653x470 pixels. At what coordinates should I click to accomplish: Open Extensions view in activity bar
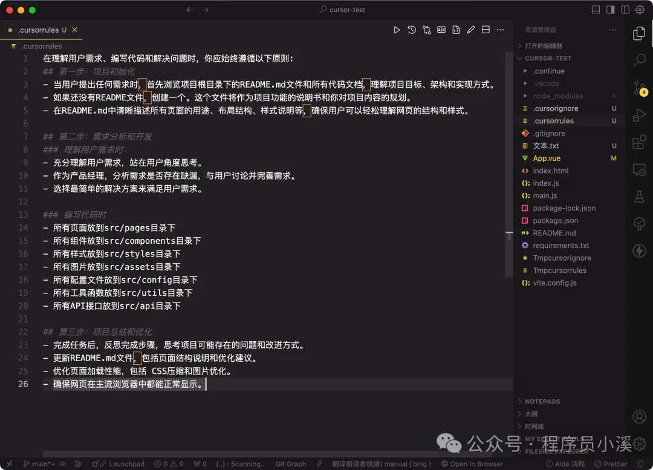pyautogui.click(x=639, y=142)
